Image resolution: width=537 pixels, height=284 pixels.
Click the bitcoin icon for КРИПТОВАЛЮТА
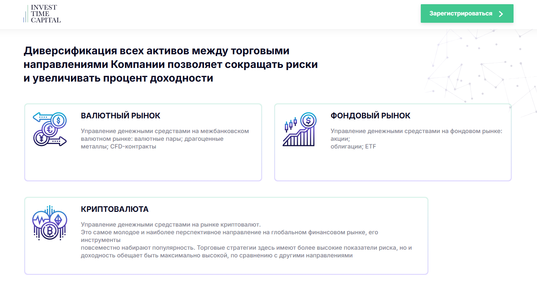click(x=50, y=223)
